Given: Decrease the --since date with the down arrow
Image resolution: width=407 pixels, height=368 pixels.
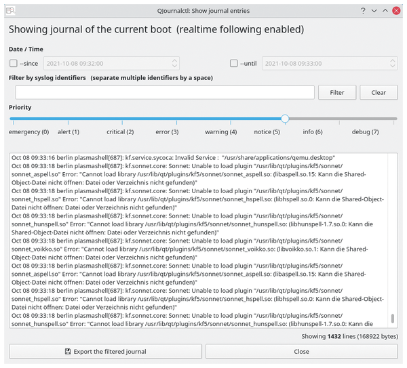Looking at the screenshot, I should coord(174,66).
